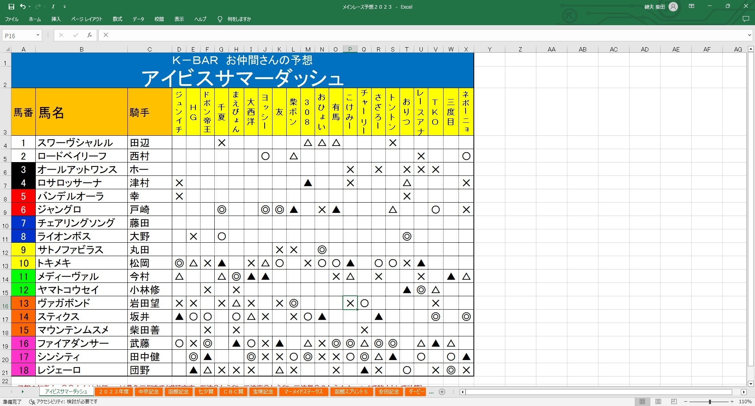Open accessibility check status message
This screenshot has width=755, height=406.
pos(63,402)
